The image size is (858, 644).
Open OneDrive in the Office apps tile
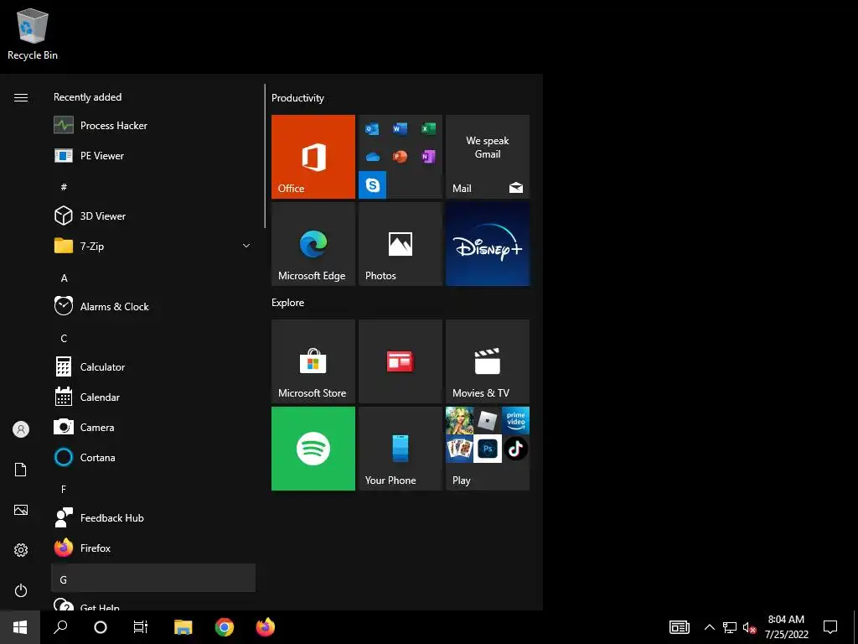[x=372, y=157]
